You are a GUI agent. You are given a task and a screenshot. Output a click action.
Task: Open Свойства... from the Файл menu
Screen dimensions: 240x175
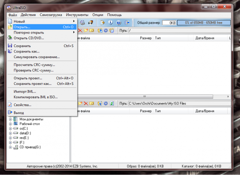tap(42, 105)
